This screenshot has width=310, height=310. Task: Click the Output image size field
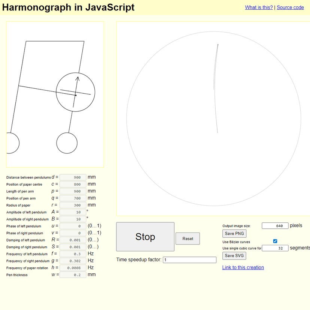click(274, 225)
